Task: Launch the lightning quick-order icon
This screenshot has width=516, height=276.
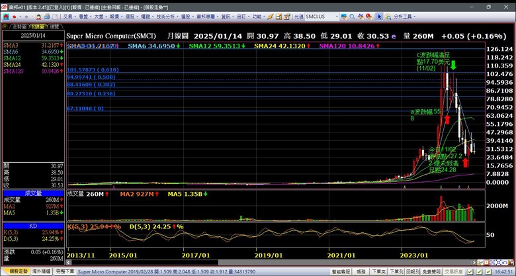Action: pos(271,17)
